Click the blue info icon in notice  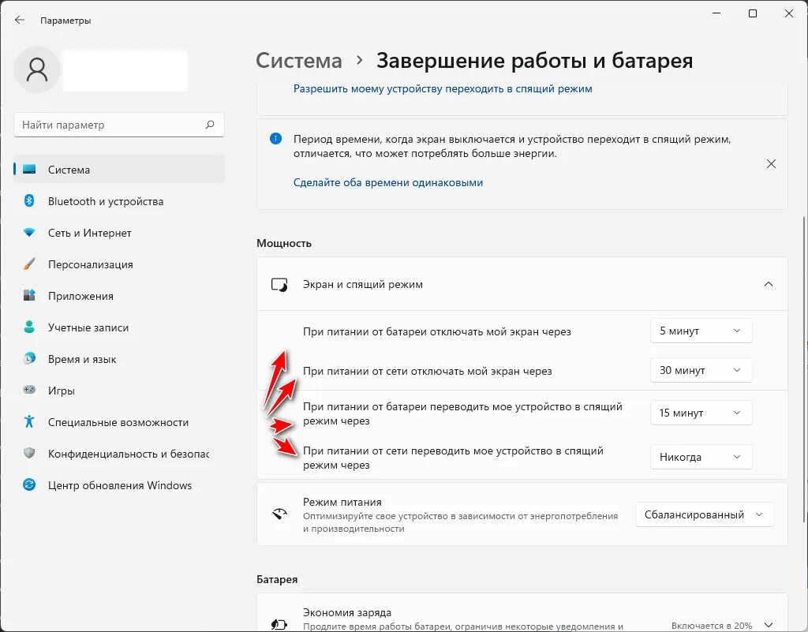click(275, 139)
